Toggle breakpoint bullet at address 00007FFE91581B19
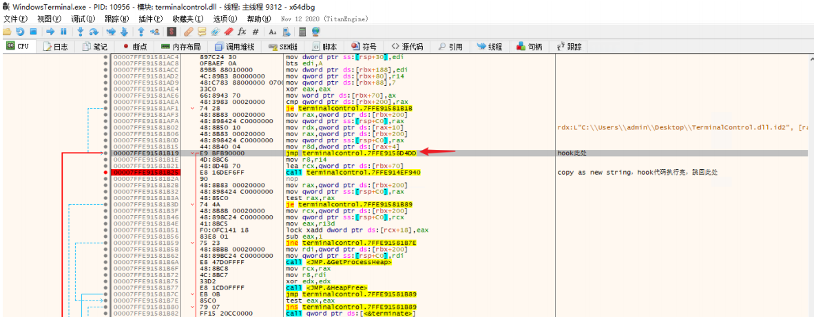 105,152
